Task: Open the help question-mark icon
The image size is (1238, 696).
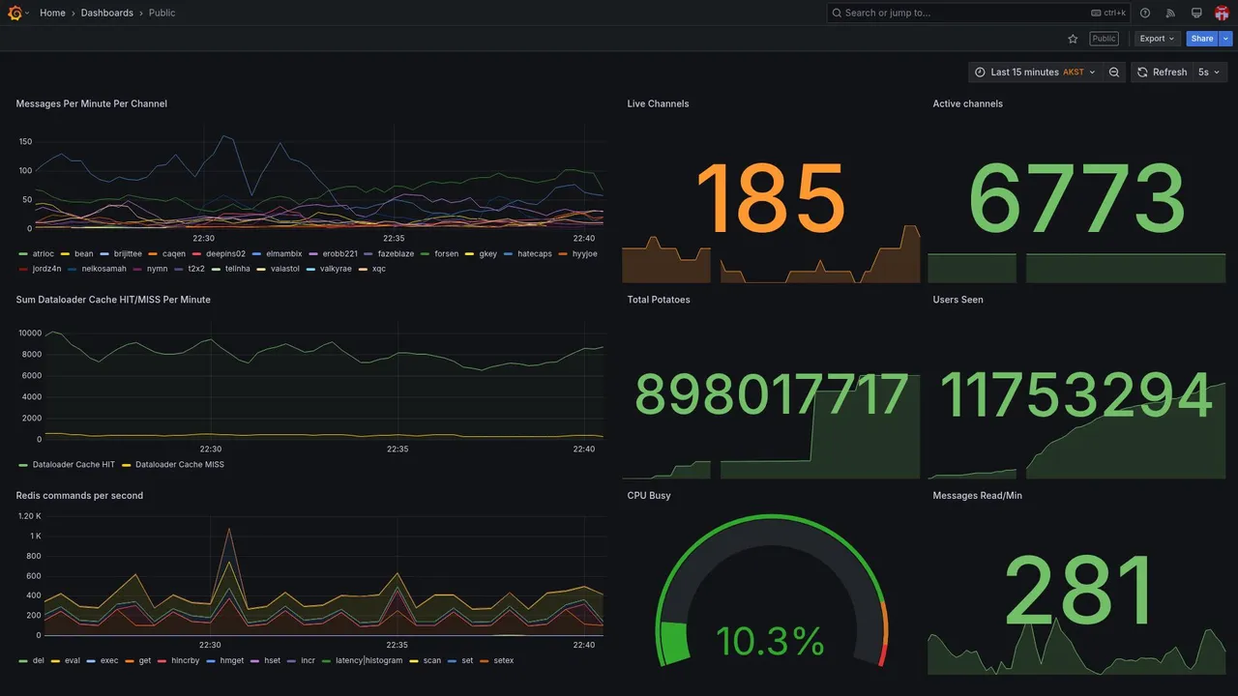Action: tap(1145, 13)
